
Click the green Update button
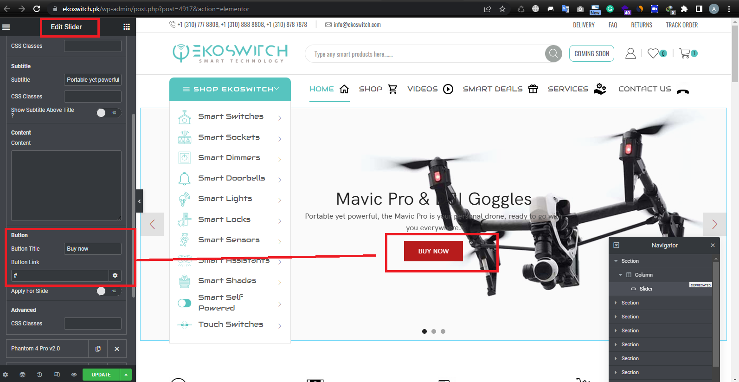point(101,375)
